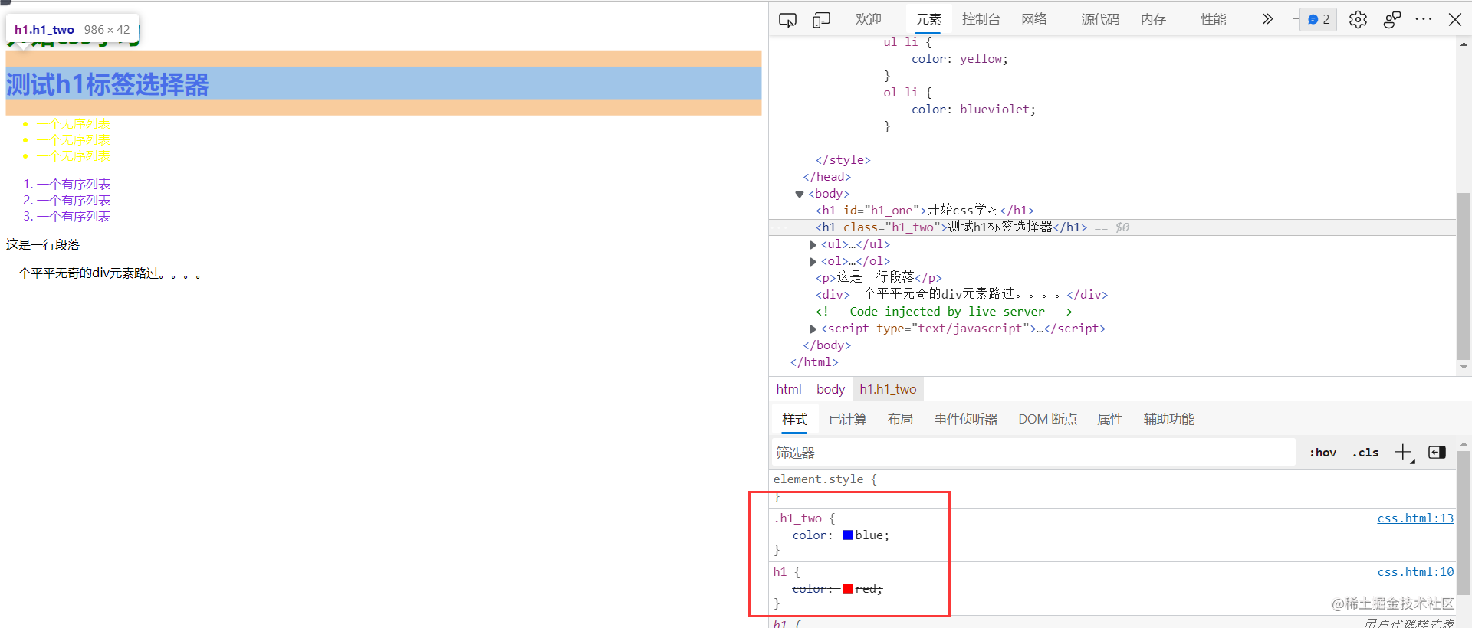Open DevTools settings gear
The height and width of the screenshot is (628, 1472).
click(x=1358, y=19)
